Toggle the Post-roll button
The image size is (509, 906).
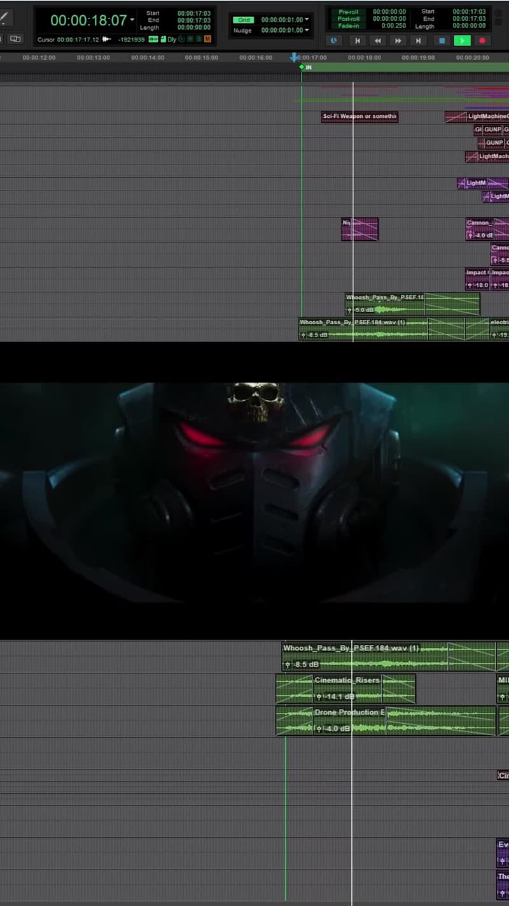tap(348, 19)
